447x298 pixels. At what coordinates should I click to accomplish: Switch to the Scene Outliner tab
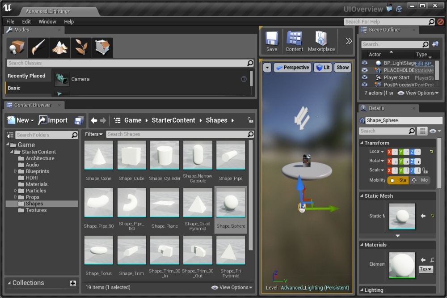[x=384, y=30]
